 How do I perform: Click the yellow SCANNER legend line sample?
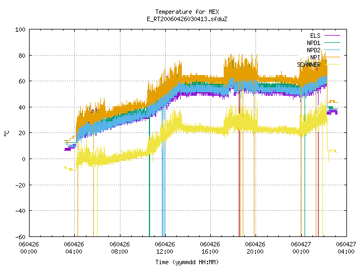[332, 65]
